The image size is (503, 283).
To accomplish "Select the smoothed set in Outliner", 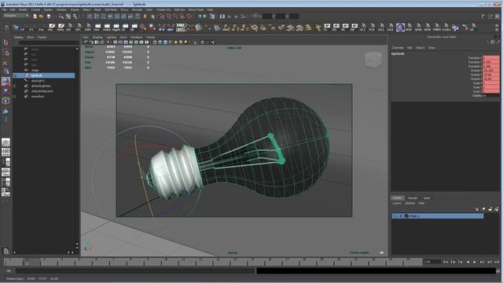I will (x=38, y=96).
